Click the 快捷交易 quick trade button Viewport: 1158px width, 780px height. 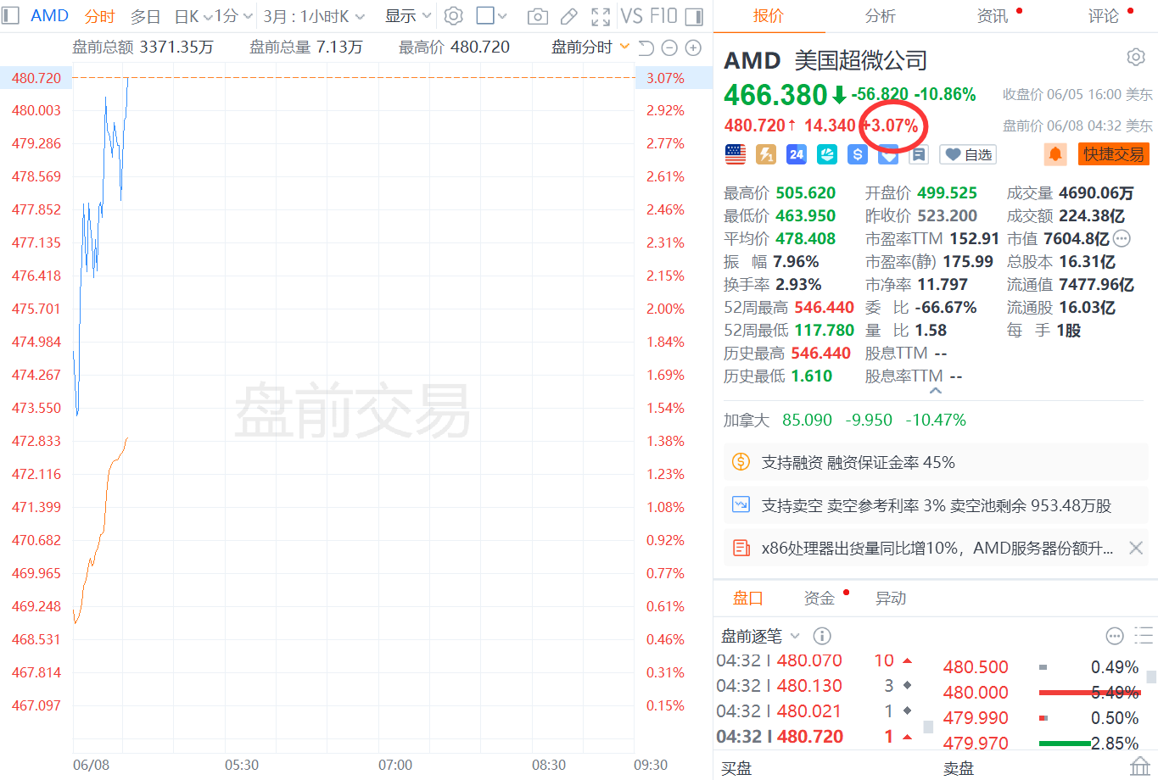[x=1114, y=154]
